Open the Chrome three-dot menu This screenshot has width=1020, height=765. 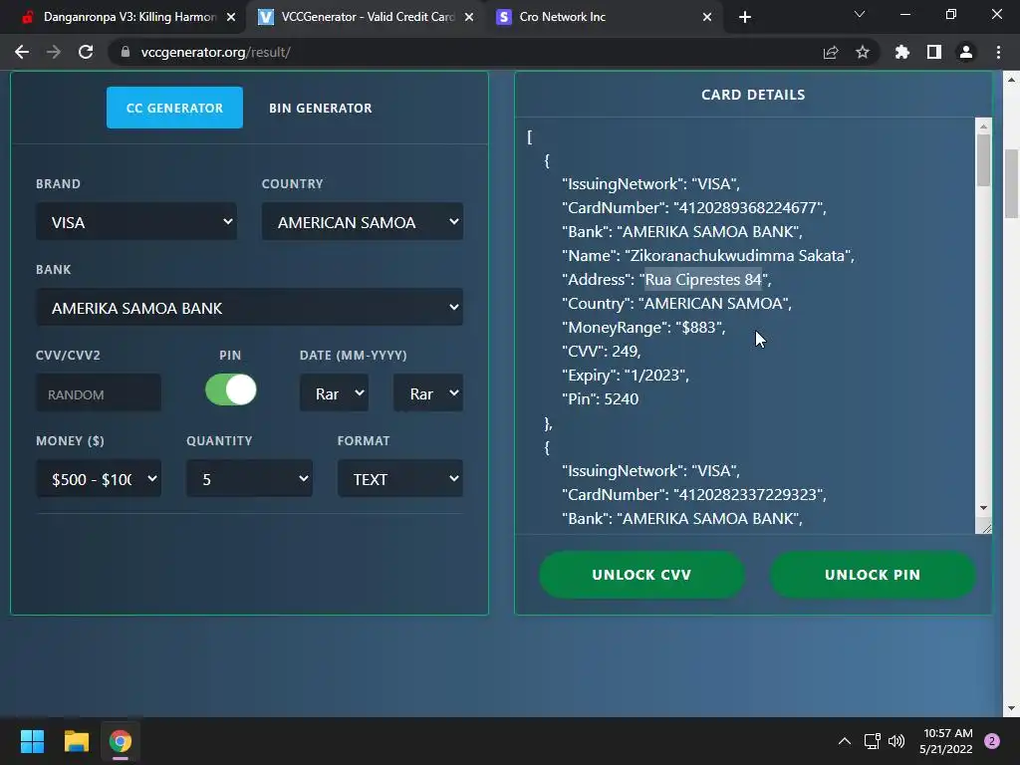tap(998, 52)
